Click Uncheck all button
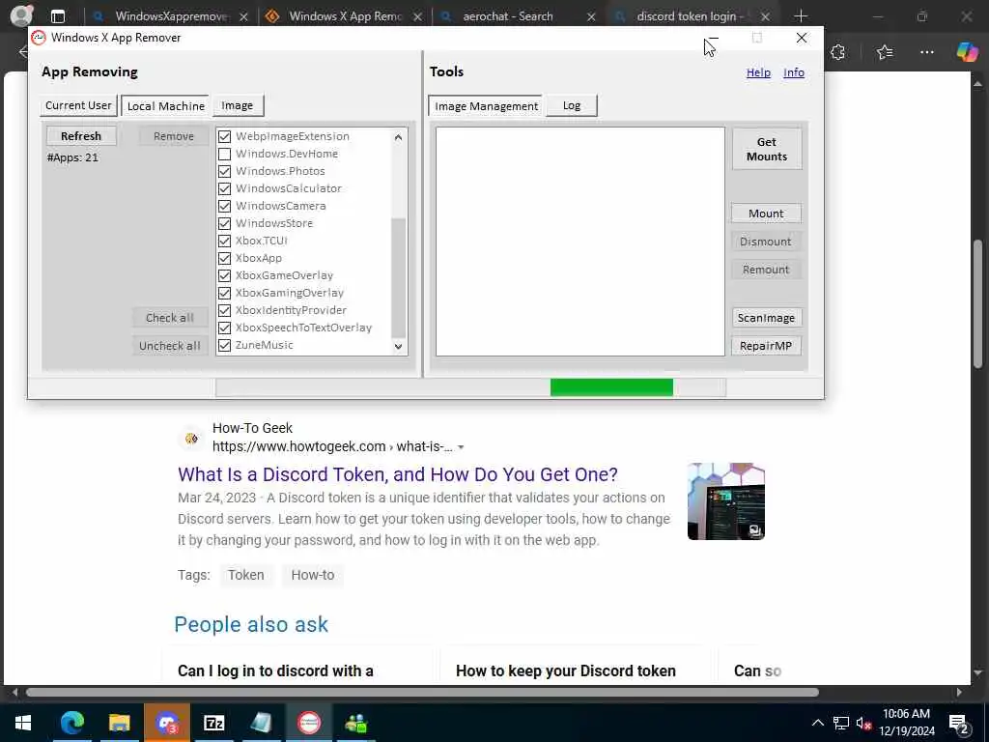Viewport: 989px width, 742px height. [170, 346]
